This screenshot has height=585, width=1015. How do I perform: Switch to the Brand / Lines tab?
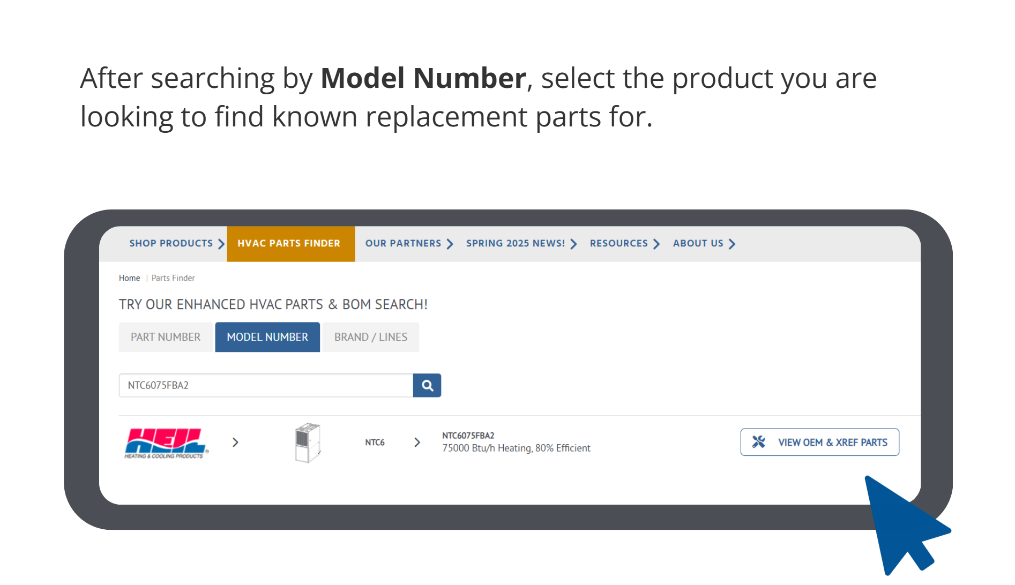coord(370,337)
